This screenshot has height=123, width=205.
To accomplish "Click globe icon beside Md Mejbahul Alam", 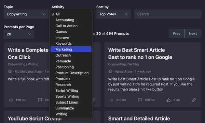I will click(x=10, y=72).
